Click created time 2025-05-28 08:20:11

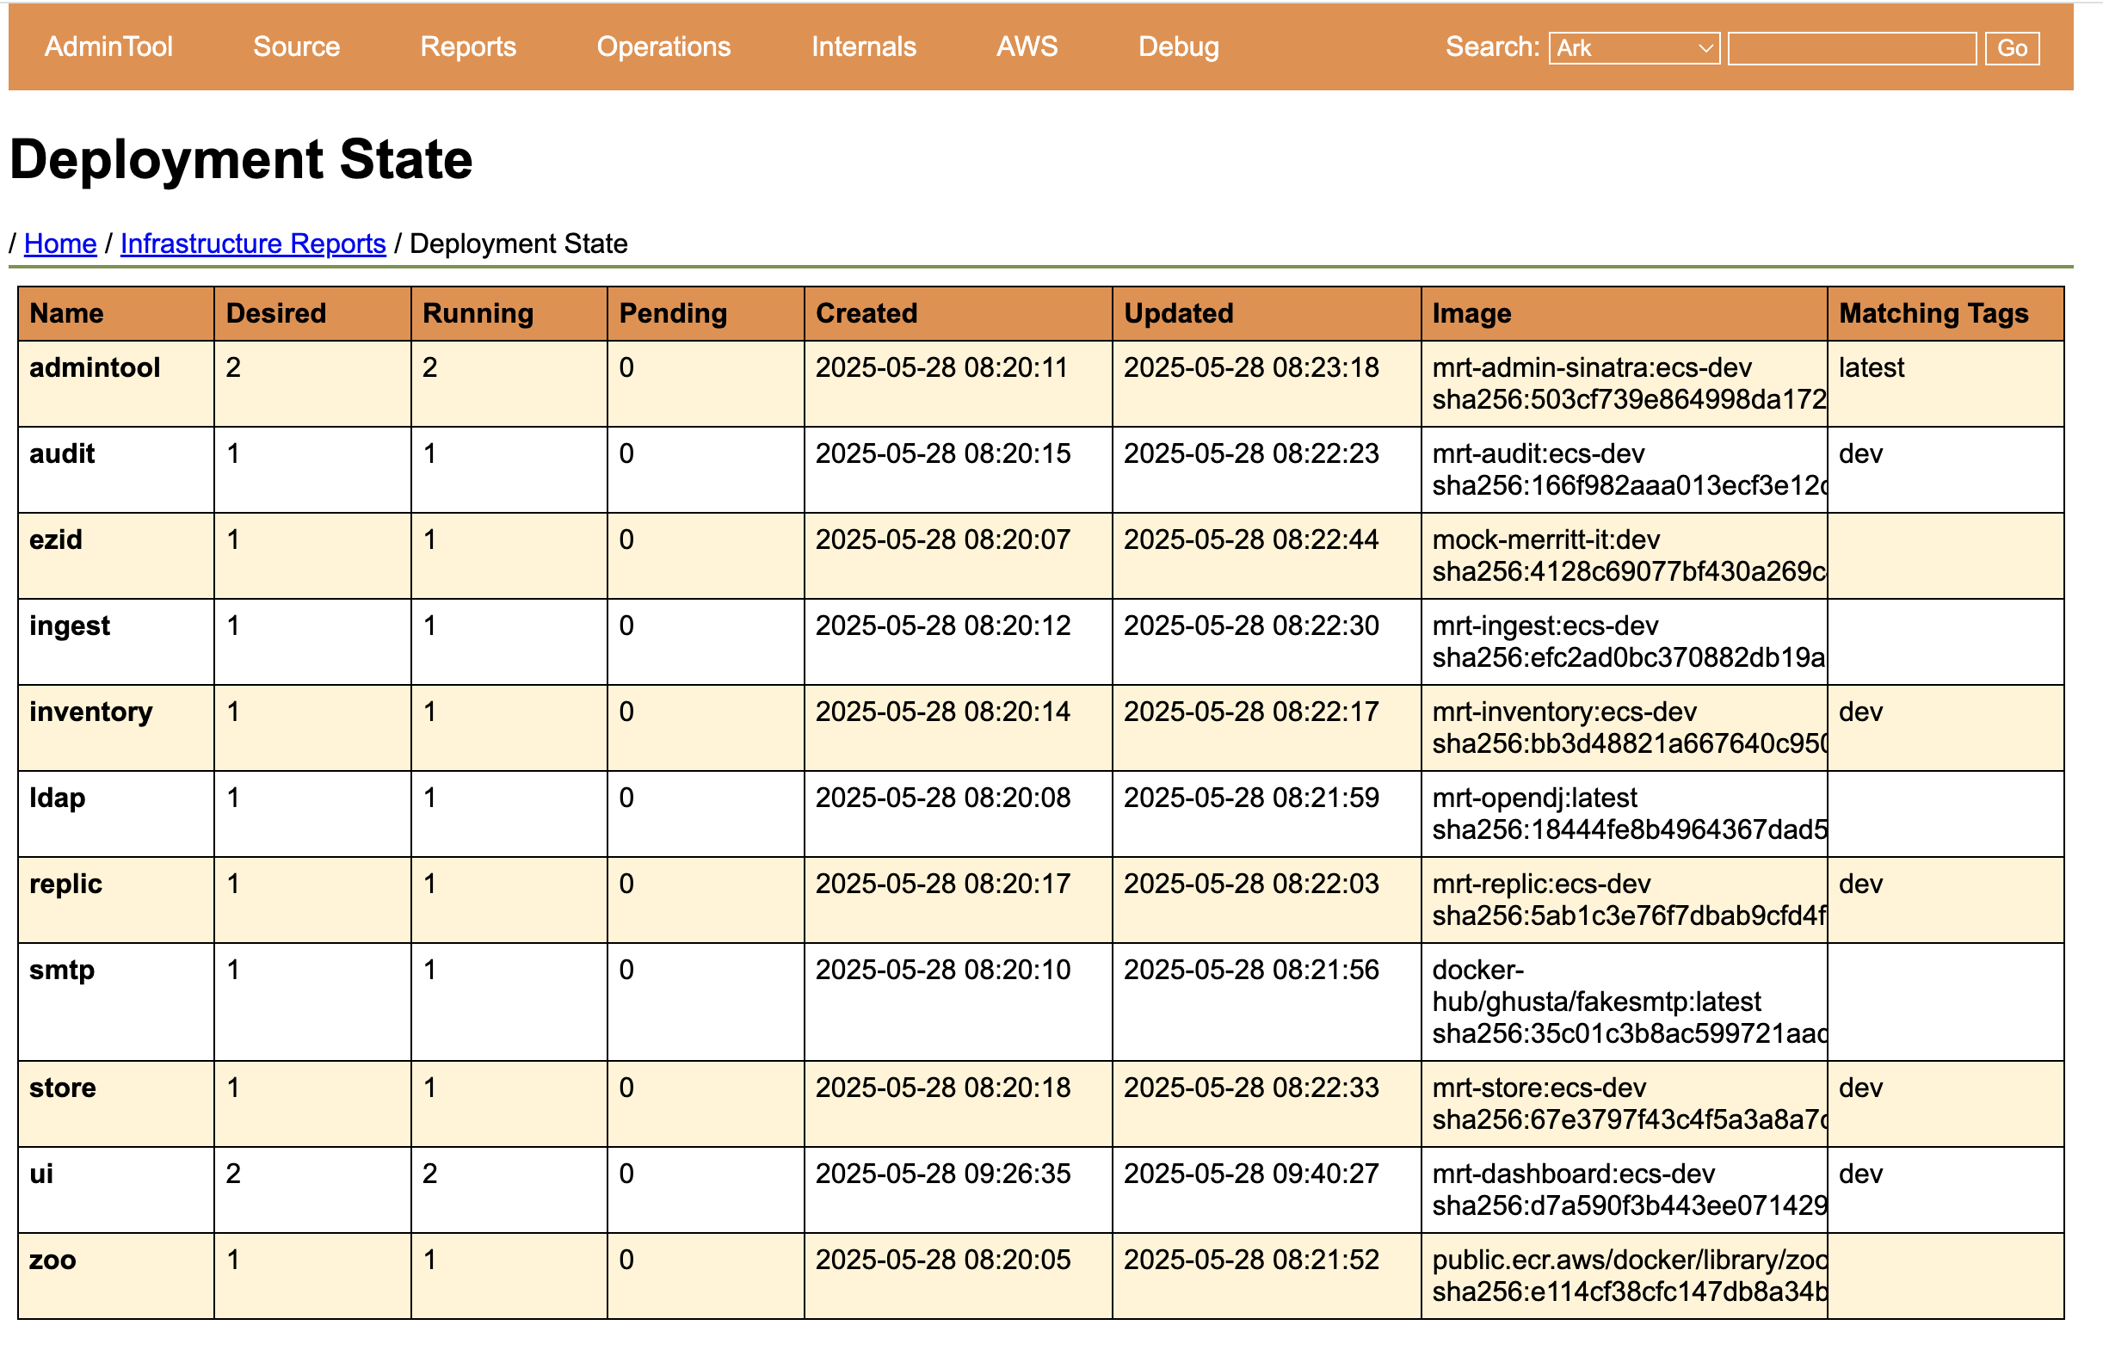coord(942,367)
